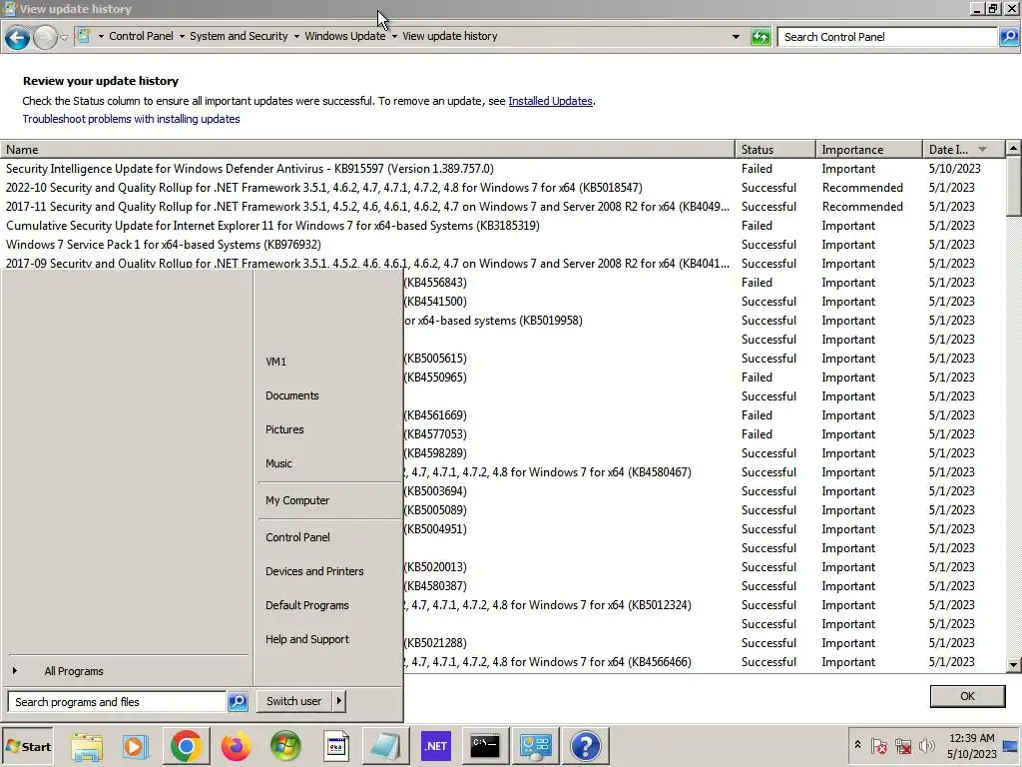Click the Action Center flag tray icon
Viewport: 1022px width, 767px height.
(878, 745)
